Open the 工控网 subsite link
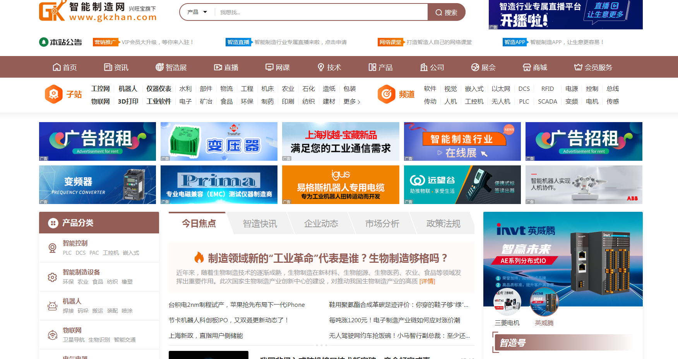This screenshot has height=359, width=678. (101, 89)
